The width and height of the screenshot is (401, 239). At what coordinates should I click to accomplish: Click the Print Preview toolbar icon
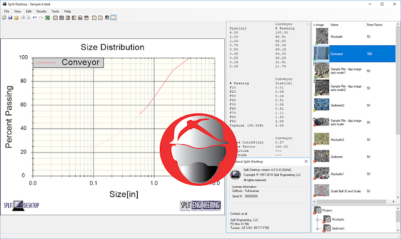pyautogui.click(x=29, y=18)
